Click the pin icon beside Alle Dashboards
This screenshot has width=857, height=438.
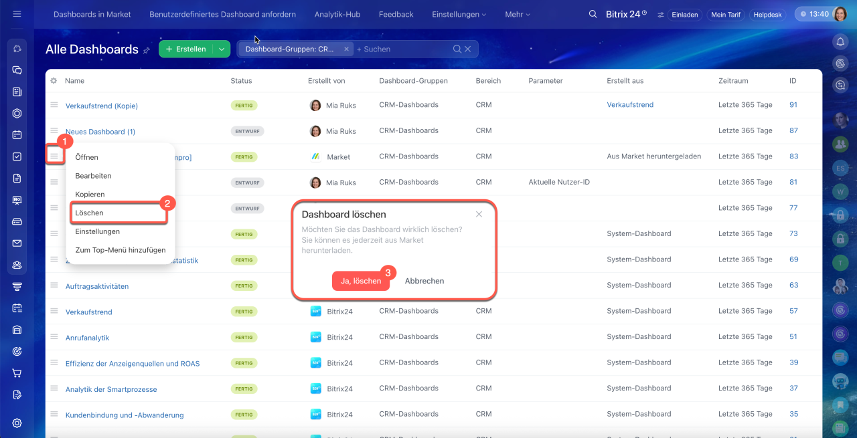point(146,50)
